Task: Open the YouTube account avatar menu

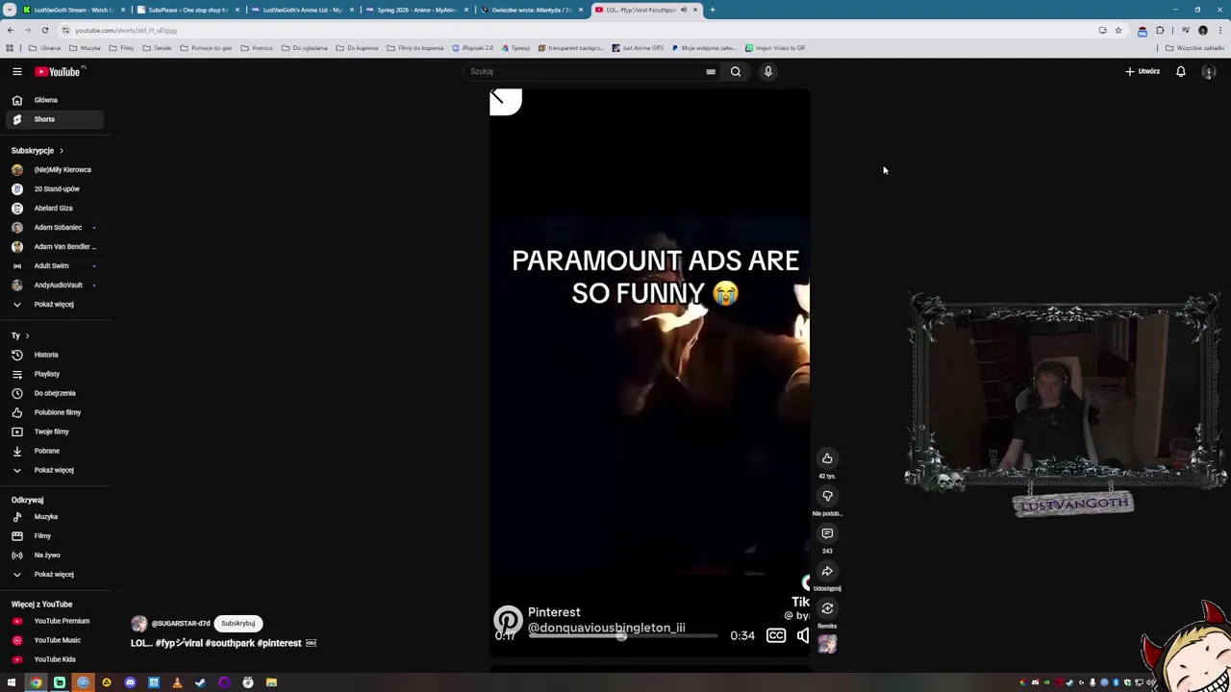Action: click(x=1209, y=71)
